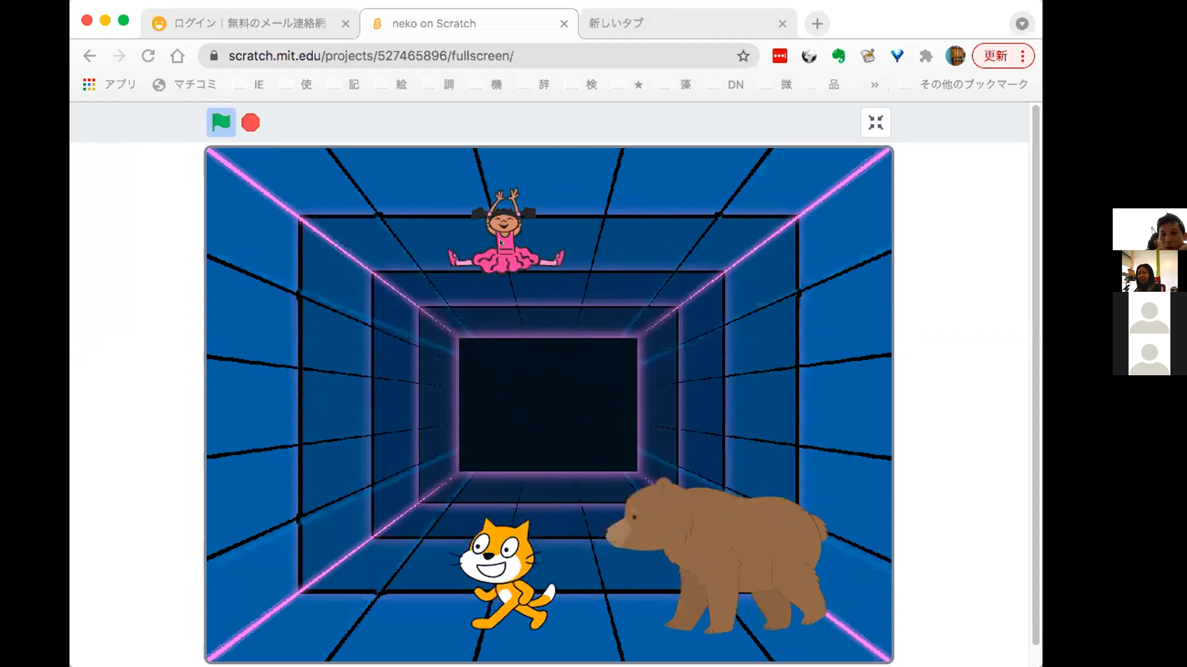Viewport: 1187px width, 667px height.
Task: Open the 機 bookmarks folder
Action: [486, 85]
